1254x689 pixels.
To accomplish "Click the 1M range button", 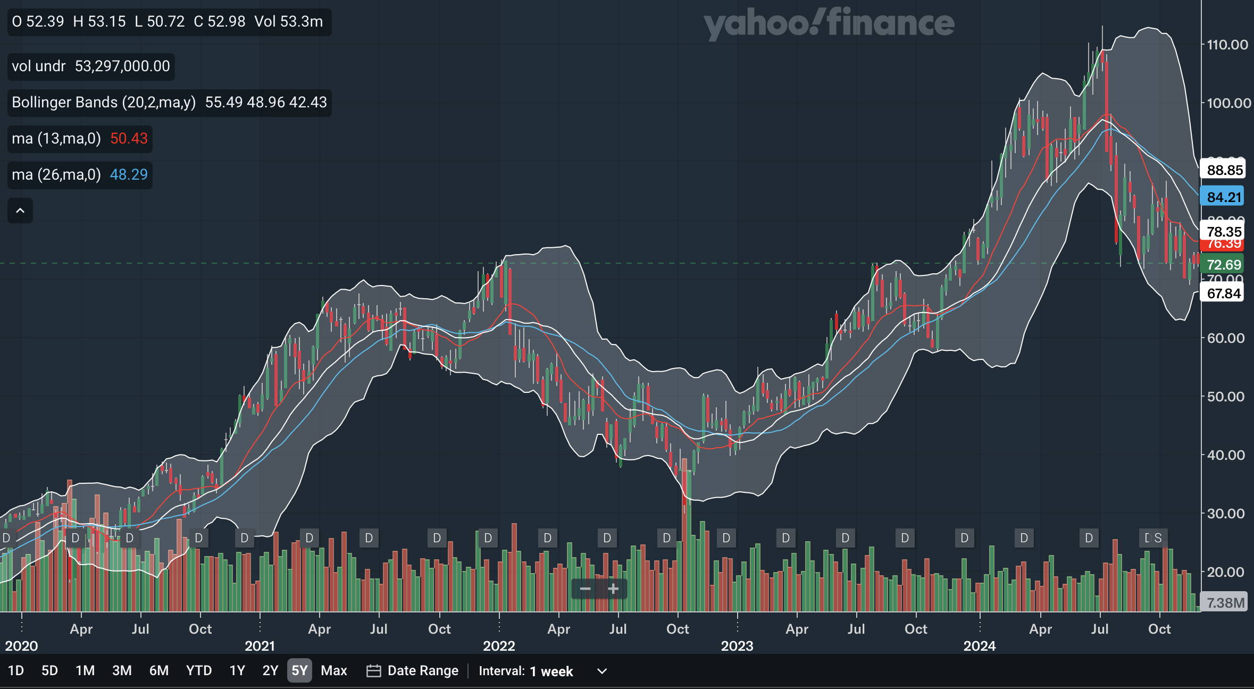I will (x=85, y=670).
